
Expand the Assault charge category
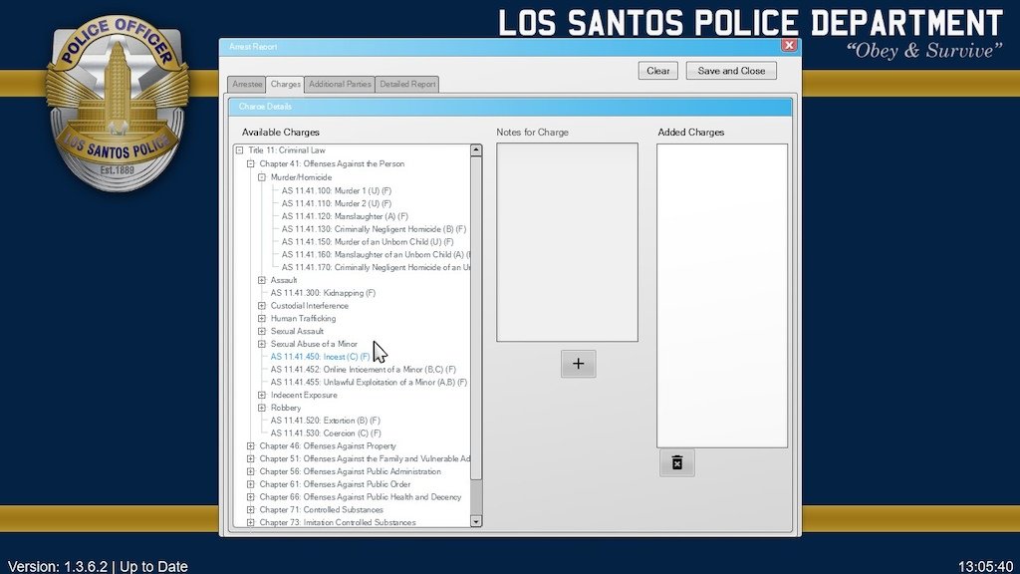(x=262, y=280)
